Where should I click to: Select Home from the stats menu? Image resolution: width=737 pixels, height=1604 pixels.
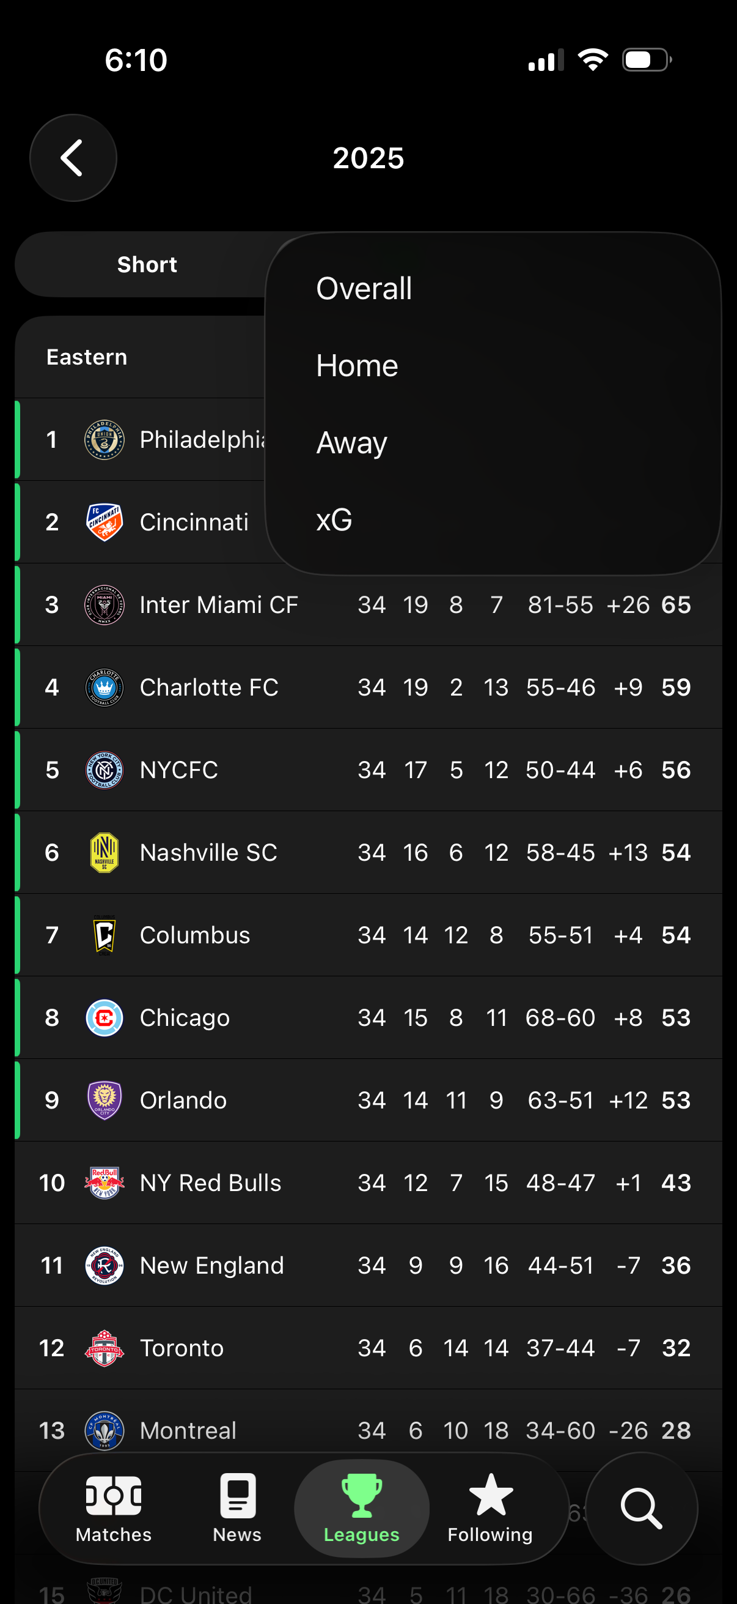click(x=358, y=365)
